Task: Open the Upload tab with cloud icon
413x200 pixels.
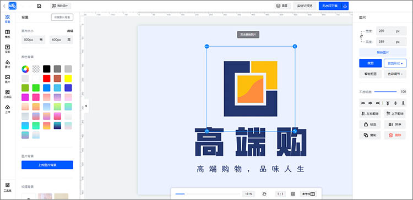Action: 7,109
